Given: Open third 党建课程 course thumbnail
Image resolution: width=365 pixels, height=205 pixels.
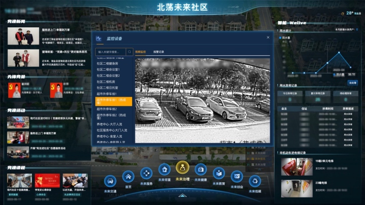Looking at the screenshot, I should [75, 180].
